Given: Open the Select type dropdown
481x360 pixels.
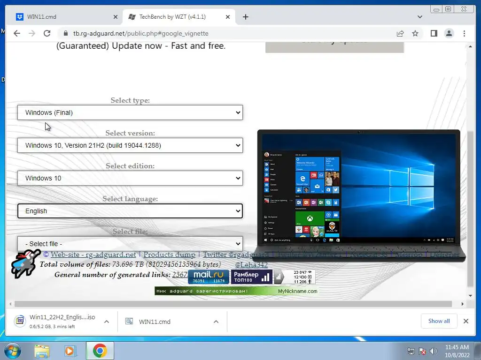Looking at the screenshot, I should coord(130,112).
